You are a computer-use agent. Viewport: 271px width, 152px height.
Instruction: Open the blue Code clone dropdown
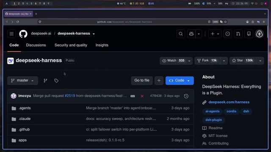[x=180, y=81]
